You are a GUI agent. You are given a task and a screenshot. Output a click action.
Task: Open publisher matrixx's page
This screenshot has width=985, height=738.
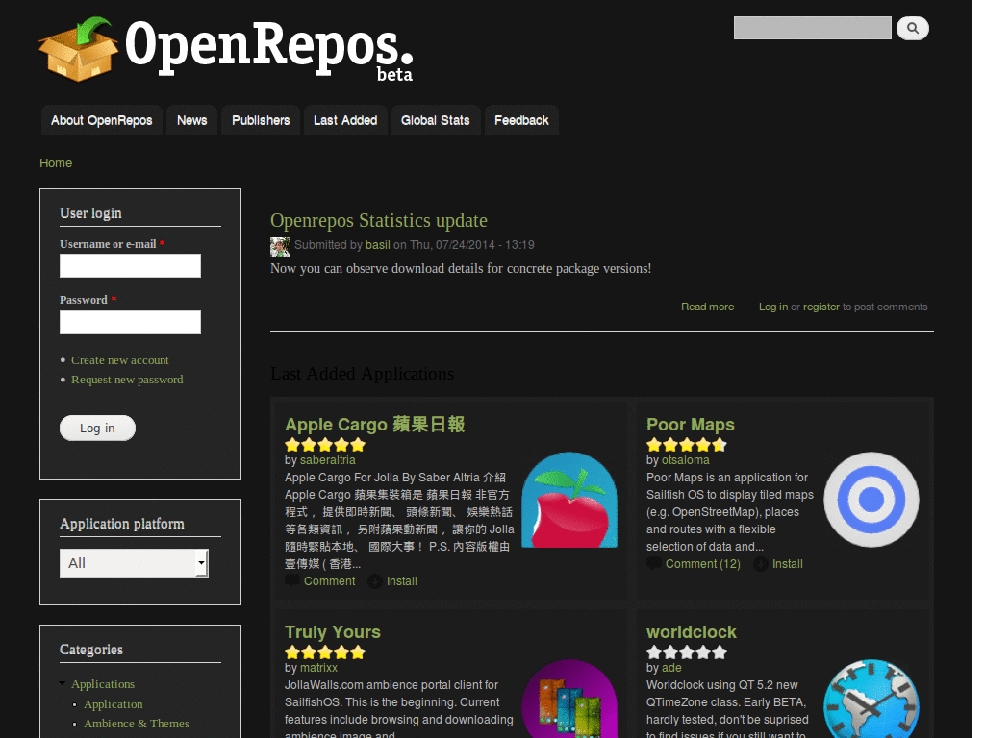(318, 668)
